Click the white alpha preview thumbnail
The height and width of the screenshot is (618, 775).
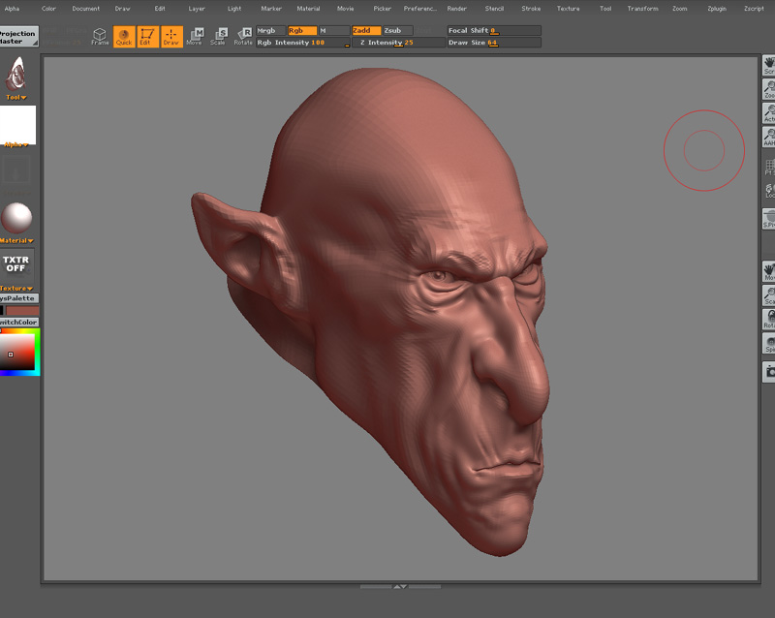click(17, 124)
